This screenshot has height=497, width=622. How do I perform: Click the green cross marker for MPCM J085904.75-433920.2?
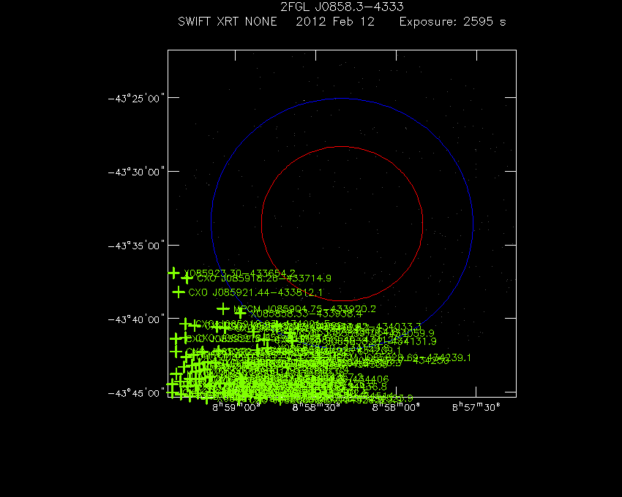(223, 308)
